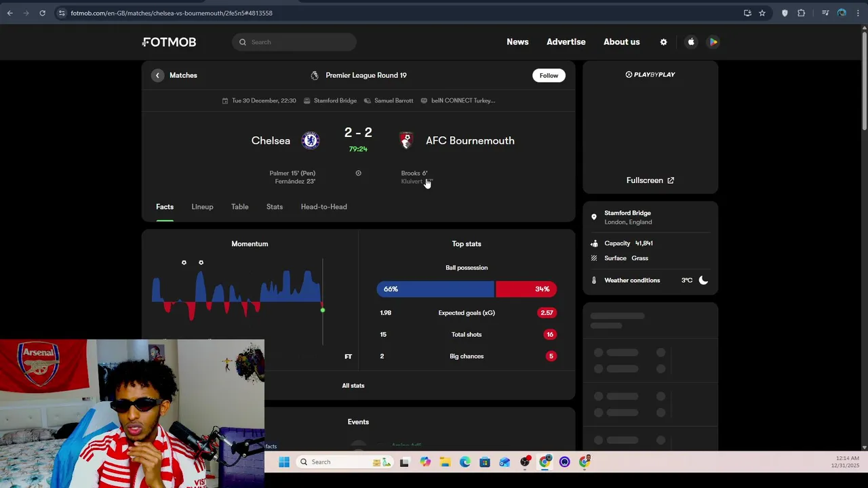Image resolution: width=868 pixels, height=488 pixels.
Task: Click red 34% possession bar
Action: click(526, 289)
